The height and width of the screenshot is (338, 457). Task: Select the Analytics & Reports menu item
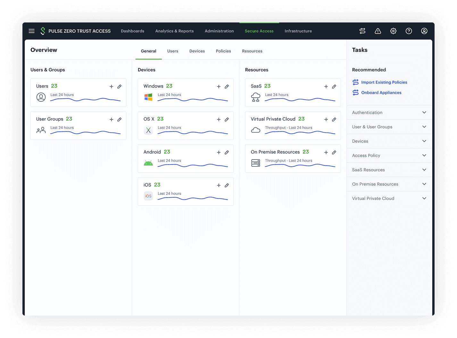[x=174, y=31]
